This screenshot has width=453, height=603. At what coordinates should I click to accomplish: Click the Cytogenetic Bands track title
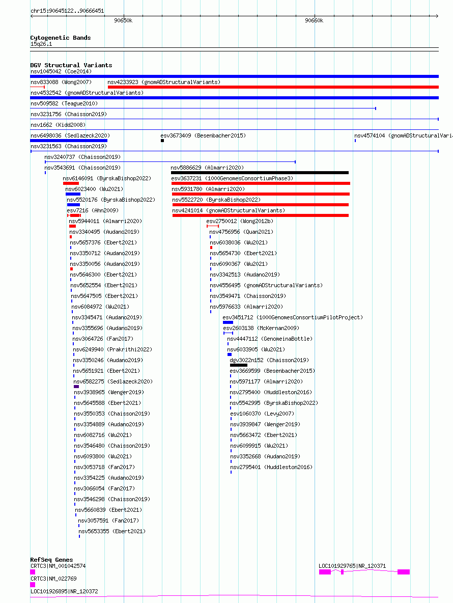click(61, 38)
